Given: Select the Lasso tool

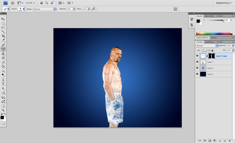Looking at the screenshot, I should click(3, 27).
